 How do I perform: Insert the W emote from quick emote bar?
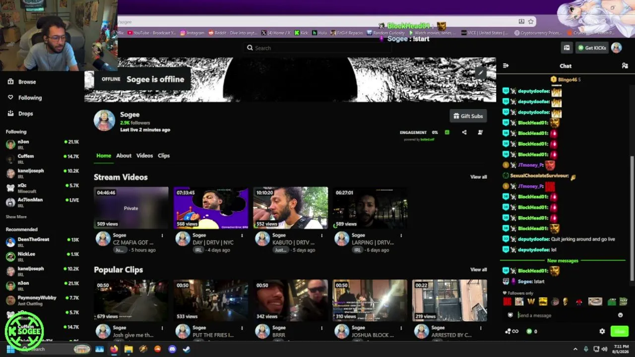coord(531,301)
